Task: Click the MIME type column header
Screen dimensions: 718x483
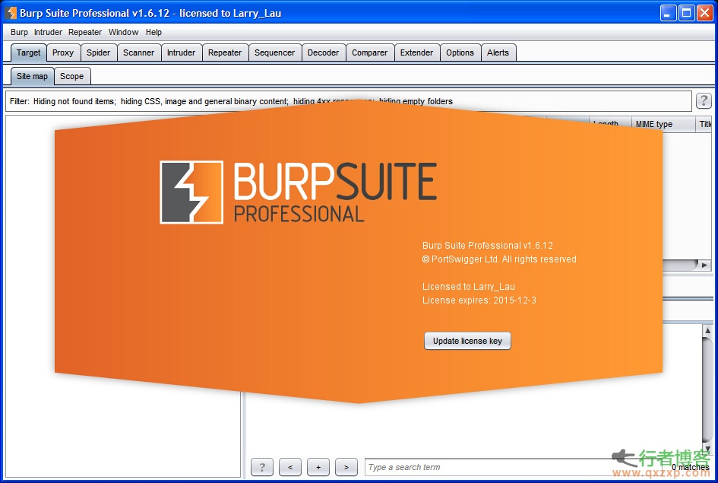Action: pos(663,124)
